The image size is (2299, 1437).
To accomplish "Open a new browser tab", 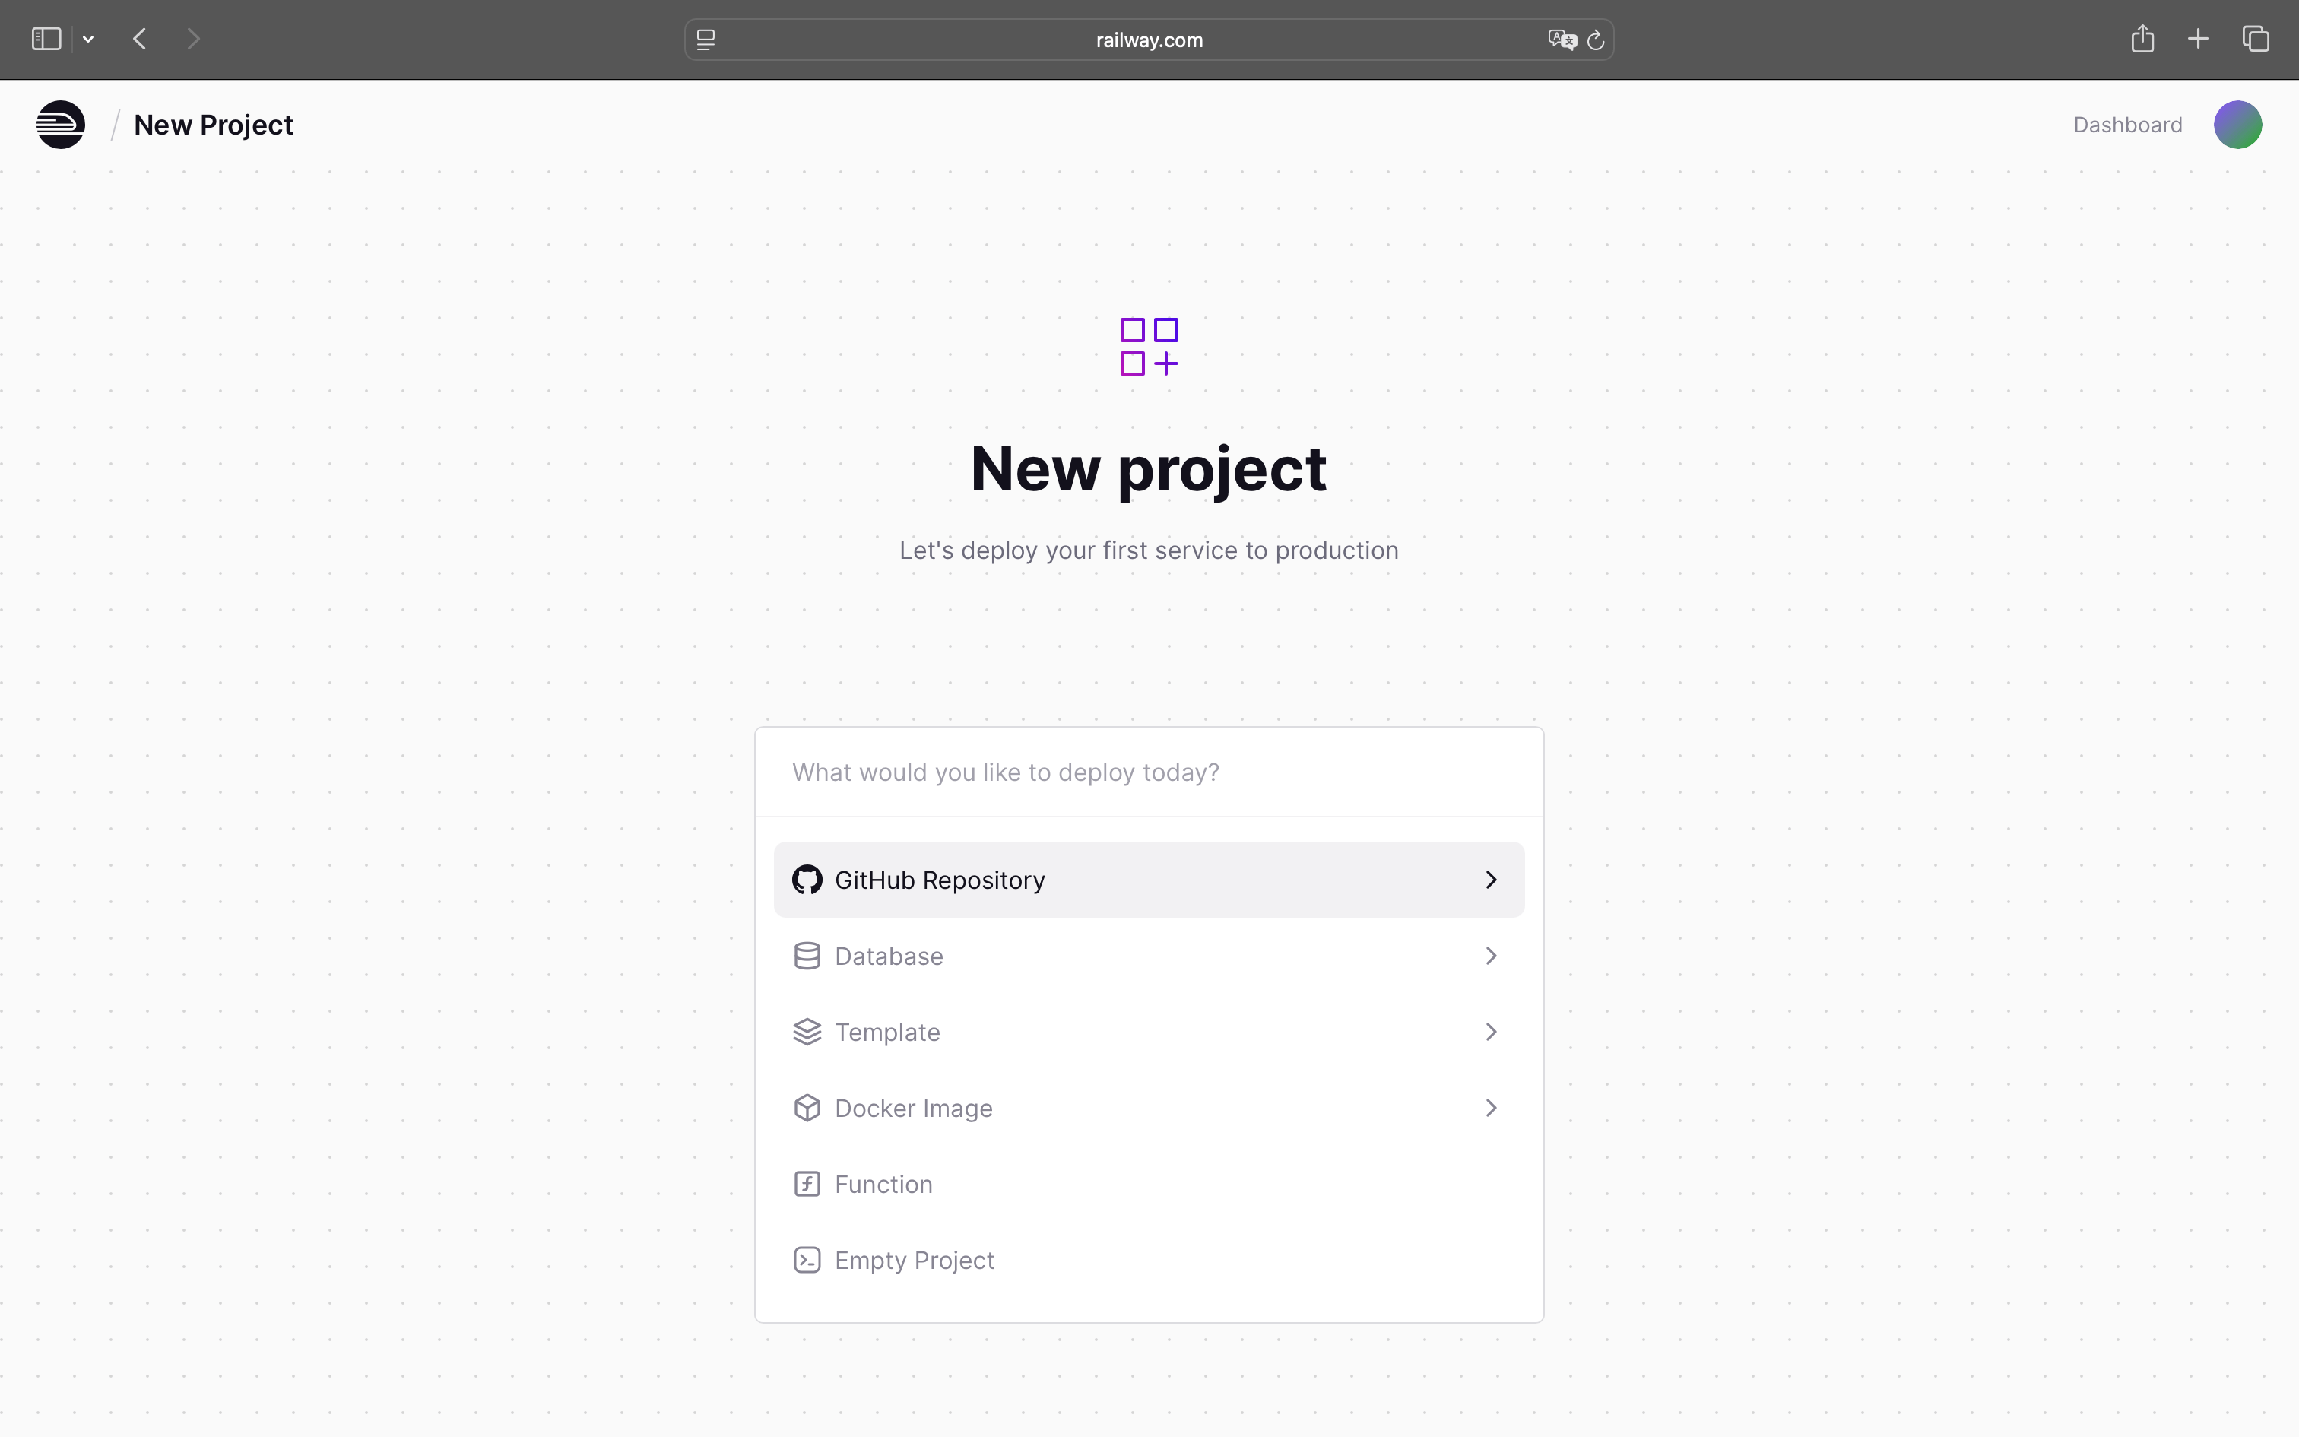I will point(2199,39).
